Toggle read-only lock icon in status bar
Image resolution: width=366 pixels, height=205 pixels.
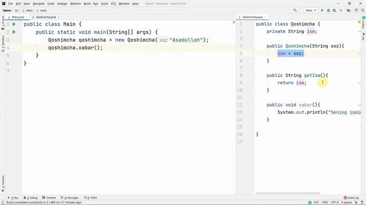pyautogui.click(x=356, y=203)
